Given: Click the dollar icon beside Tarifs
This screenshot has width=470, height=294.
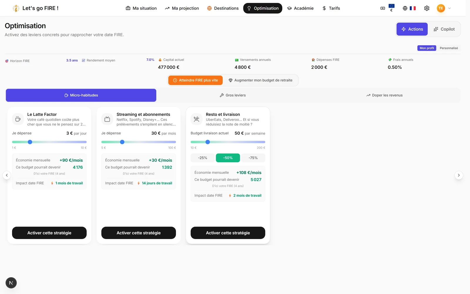Looking at the screenshot, I should (x=324, y=8).
